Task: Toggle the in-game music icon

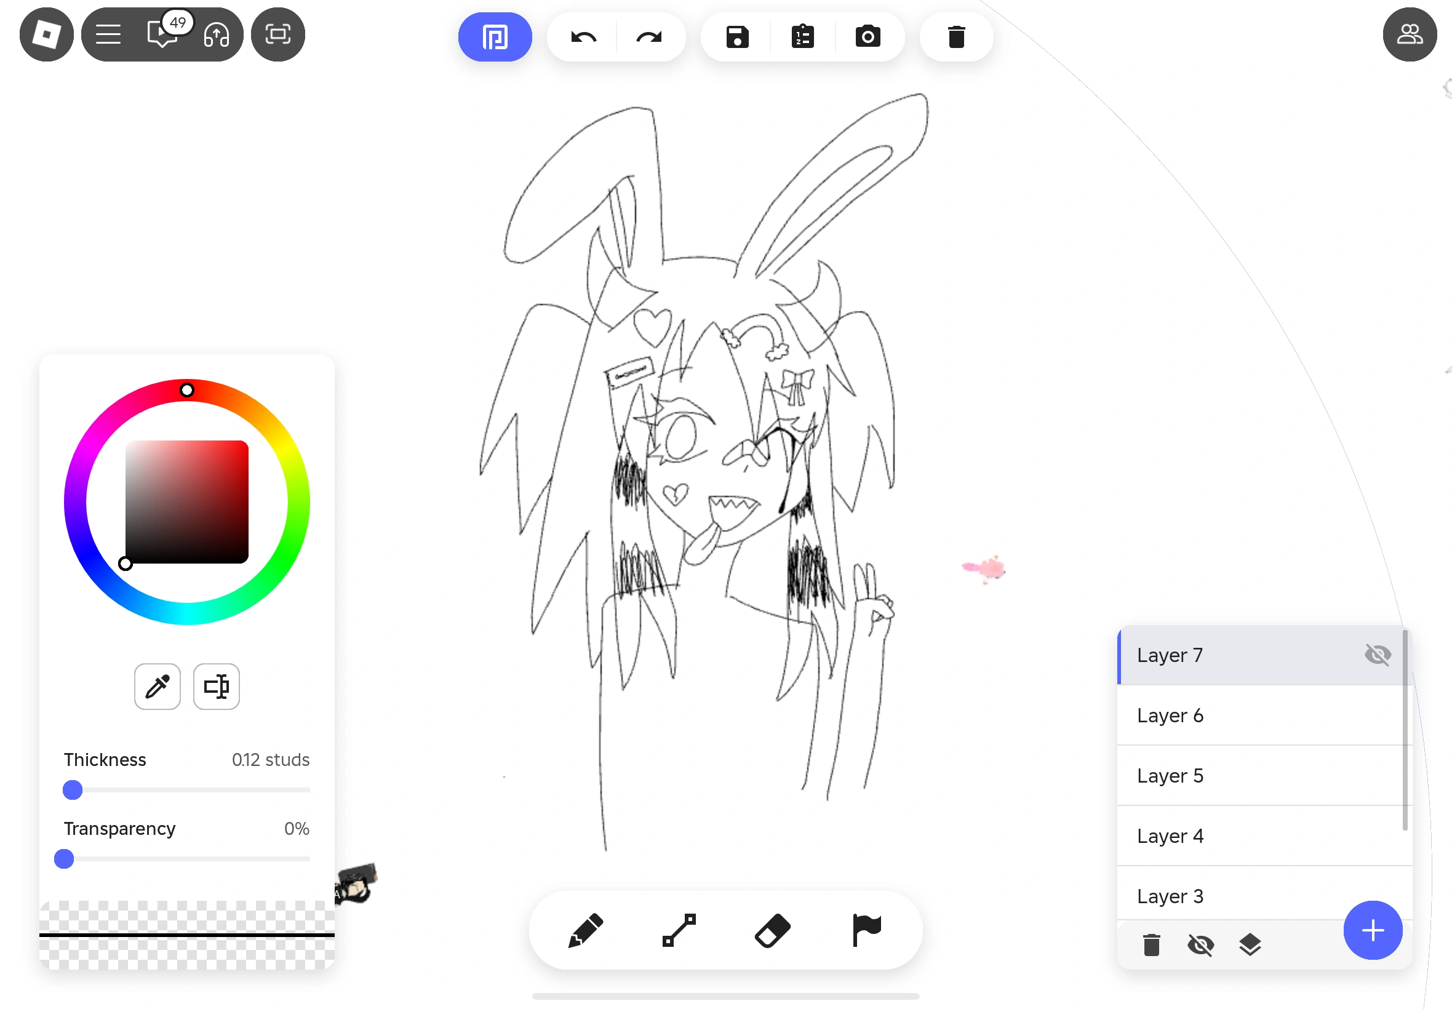Action: (x=215, y=34)
